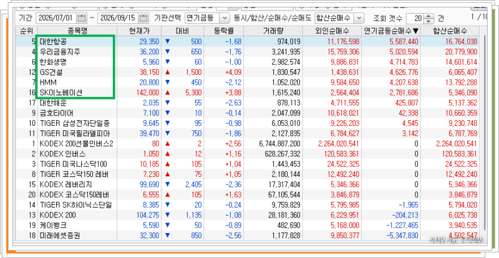Select the 대한해운 row

click(x=248, y=103)
